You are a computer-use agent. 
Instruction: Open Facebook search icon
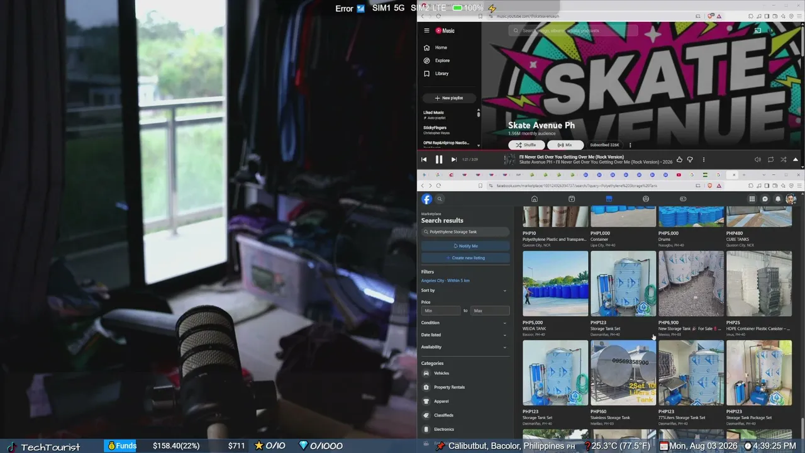pyautogui.click(x=440, y=199)
